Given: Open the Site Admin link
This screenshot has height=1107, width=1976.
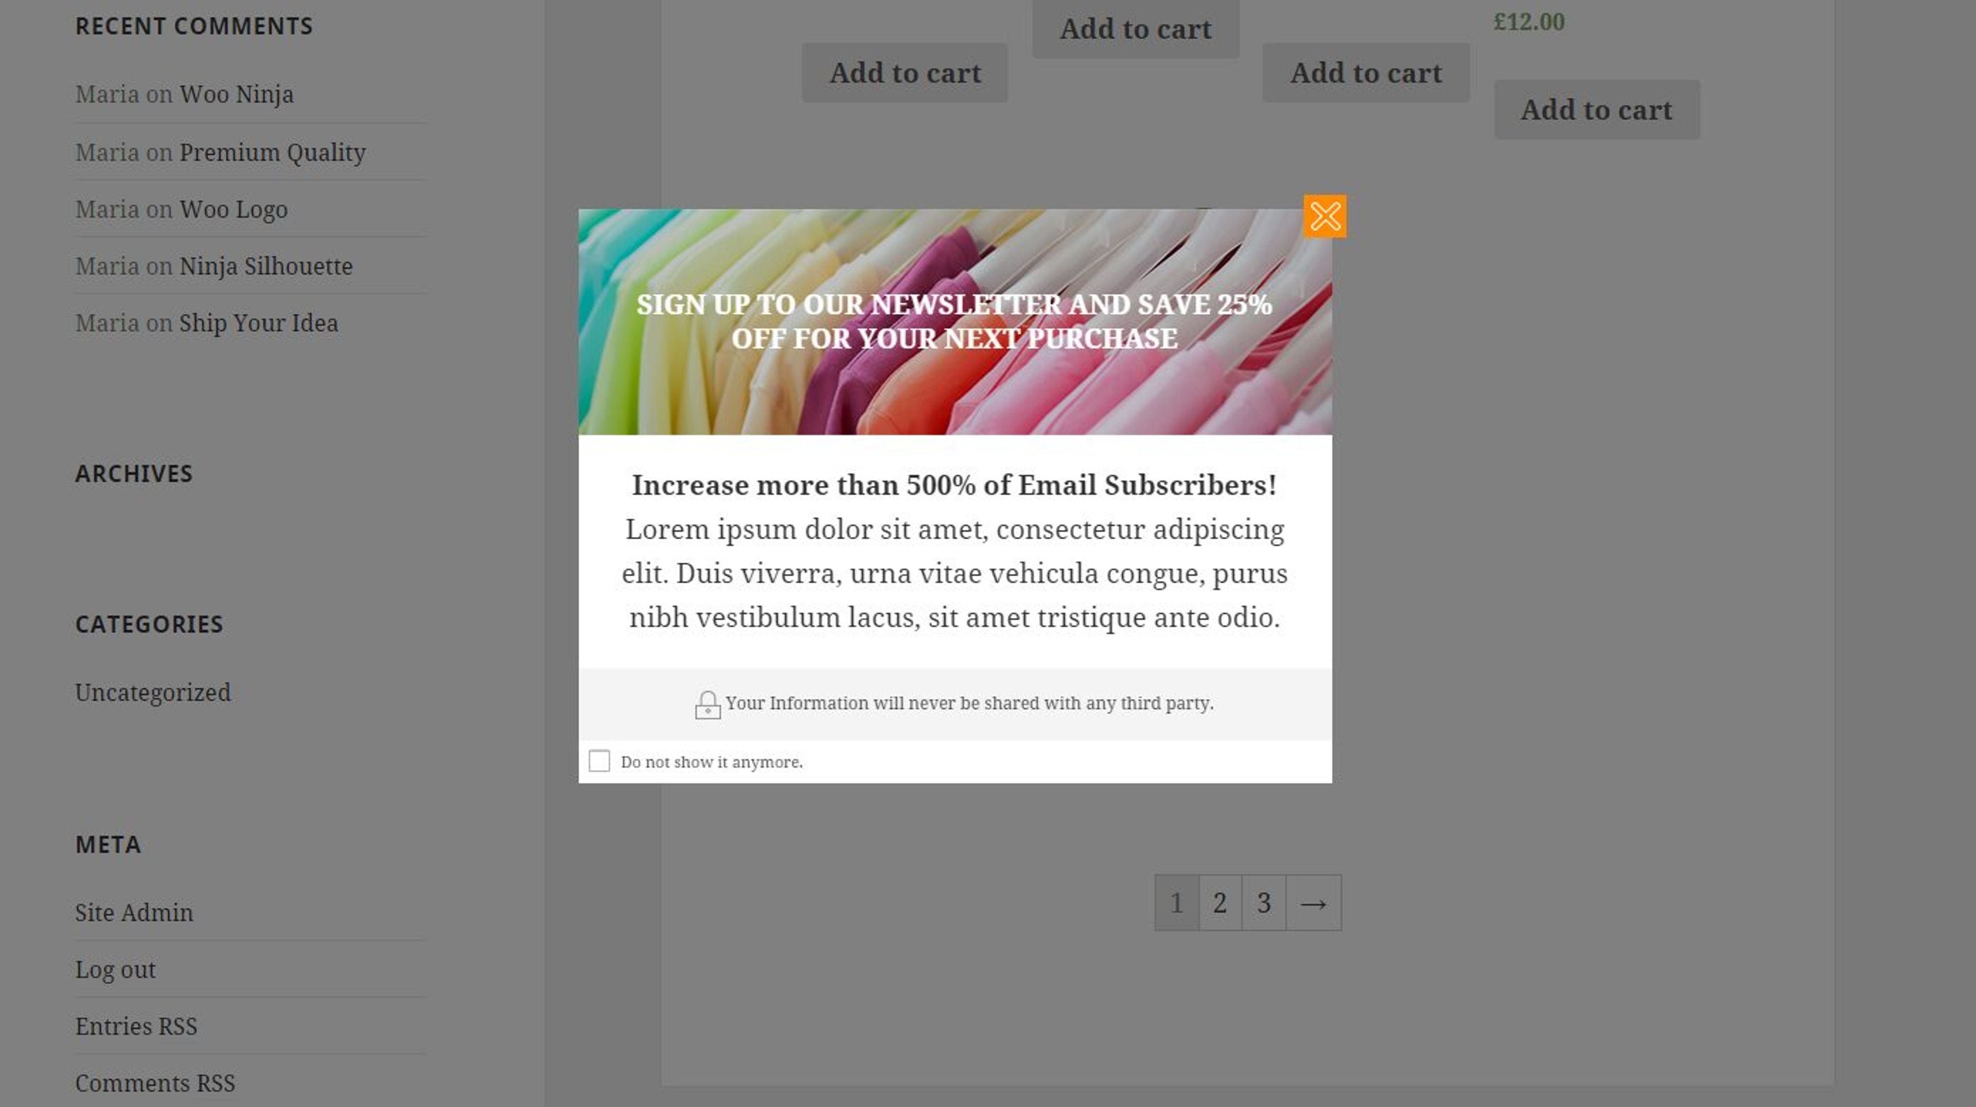Looking at the screenshot, I should tap(134, 912).
